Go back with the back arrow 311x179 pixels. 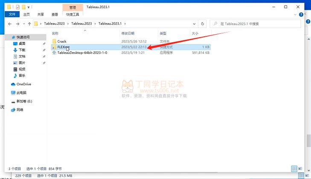click(x=10, y=24)
